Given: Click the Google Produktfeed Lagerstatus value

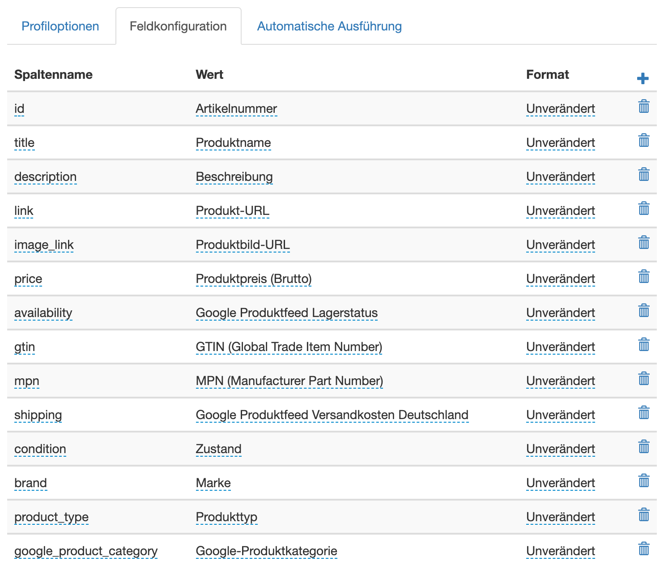Looking at the screenshot, I should 286,313.
